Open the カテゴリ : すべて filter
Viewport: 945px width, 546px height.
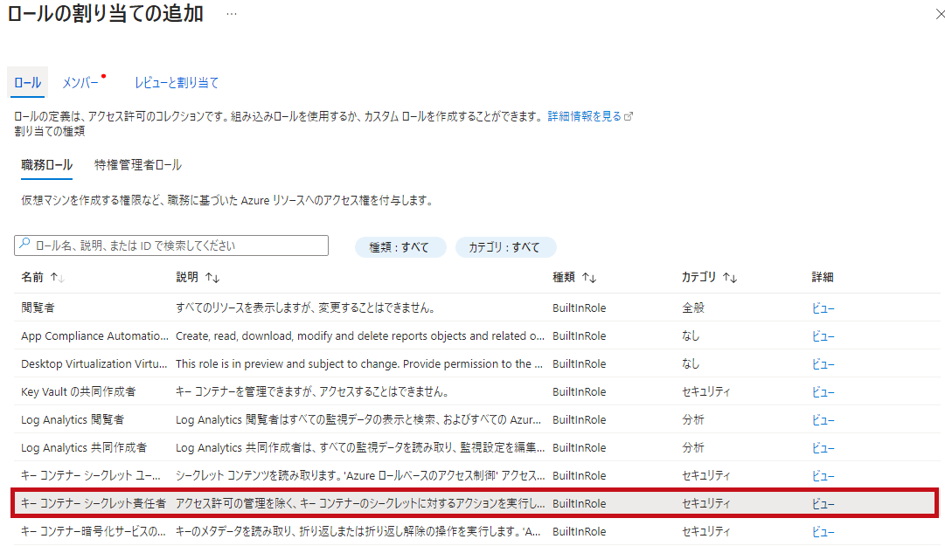click(504, 247)
